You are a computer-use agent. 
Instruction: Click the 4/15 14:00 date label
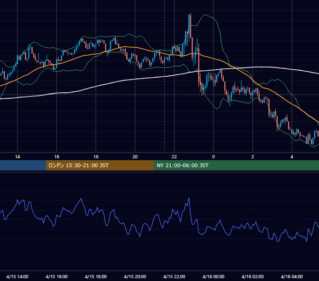click(x=17, y=276)
